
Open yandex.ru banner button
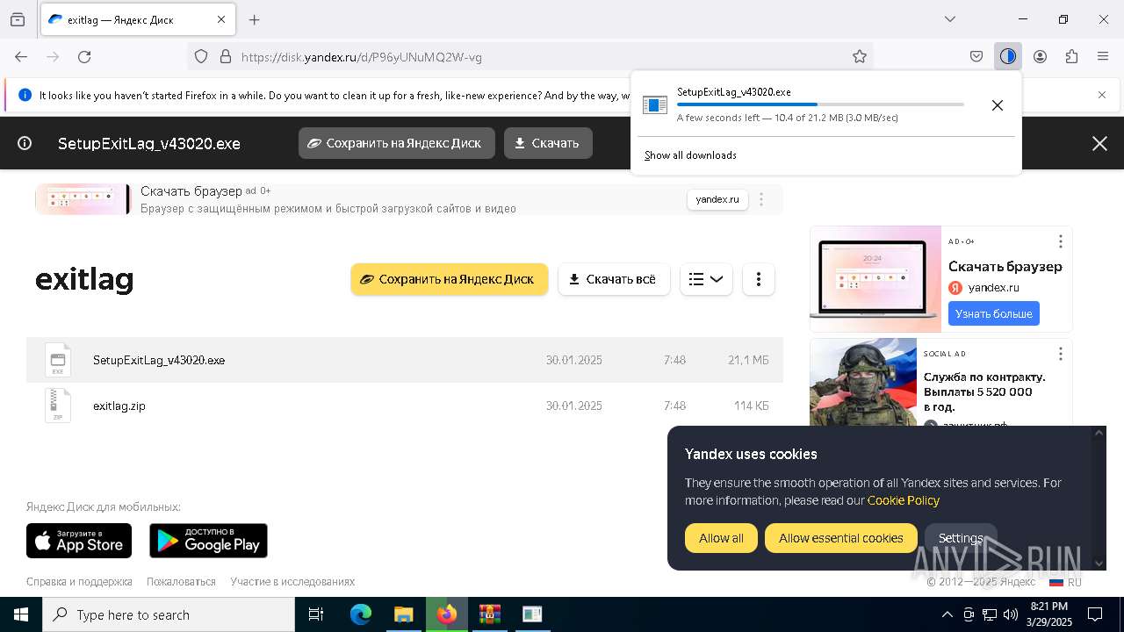pyautogui.click(x=717, y=199)
